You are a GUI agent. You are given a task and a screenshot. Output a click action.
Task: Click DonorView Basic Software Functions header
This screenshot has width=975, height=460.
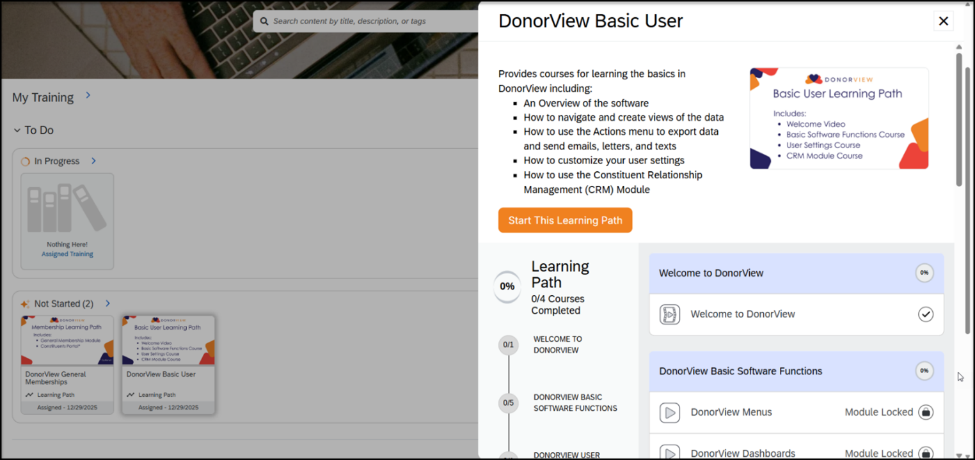pos(797,371)
